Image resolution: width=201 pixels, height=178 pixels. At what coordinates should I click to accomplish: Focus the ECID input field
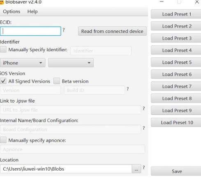30,31
